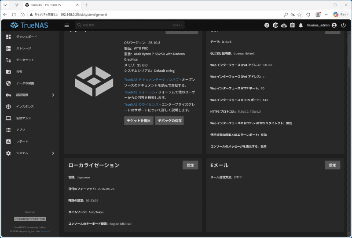Open the Shares (共有) folder icon
The height and width of the screenshot is (238, 352).
coord(8,71)
